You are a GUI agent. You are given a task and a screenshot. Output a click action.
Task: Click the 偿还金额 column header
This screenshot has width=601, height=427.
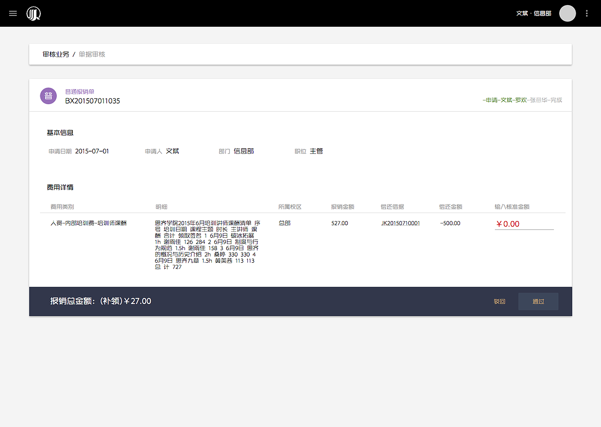pos(451,207)
